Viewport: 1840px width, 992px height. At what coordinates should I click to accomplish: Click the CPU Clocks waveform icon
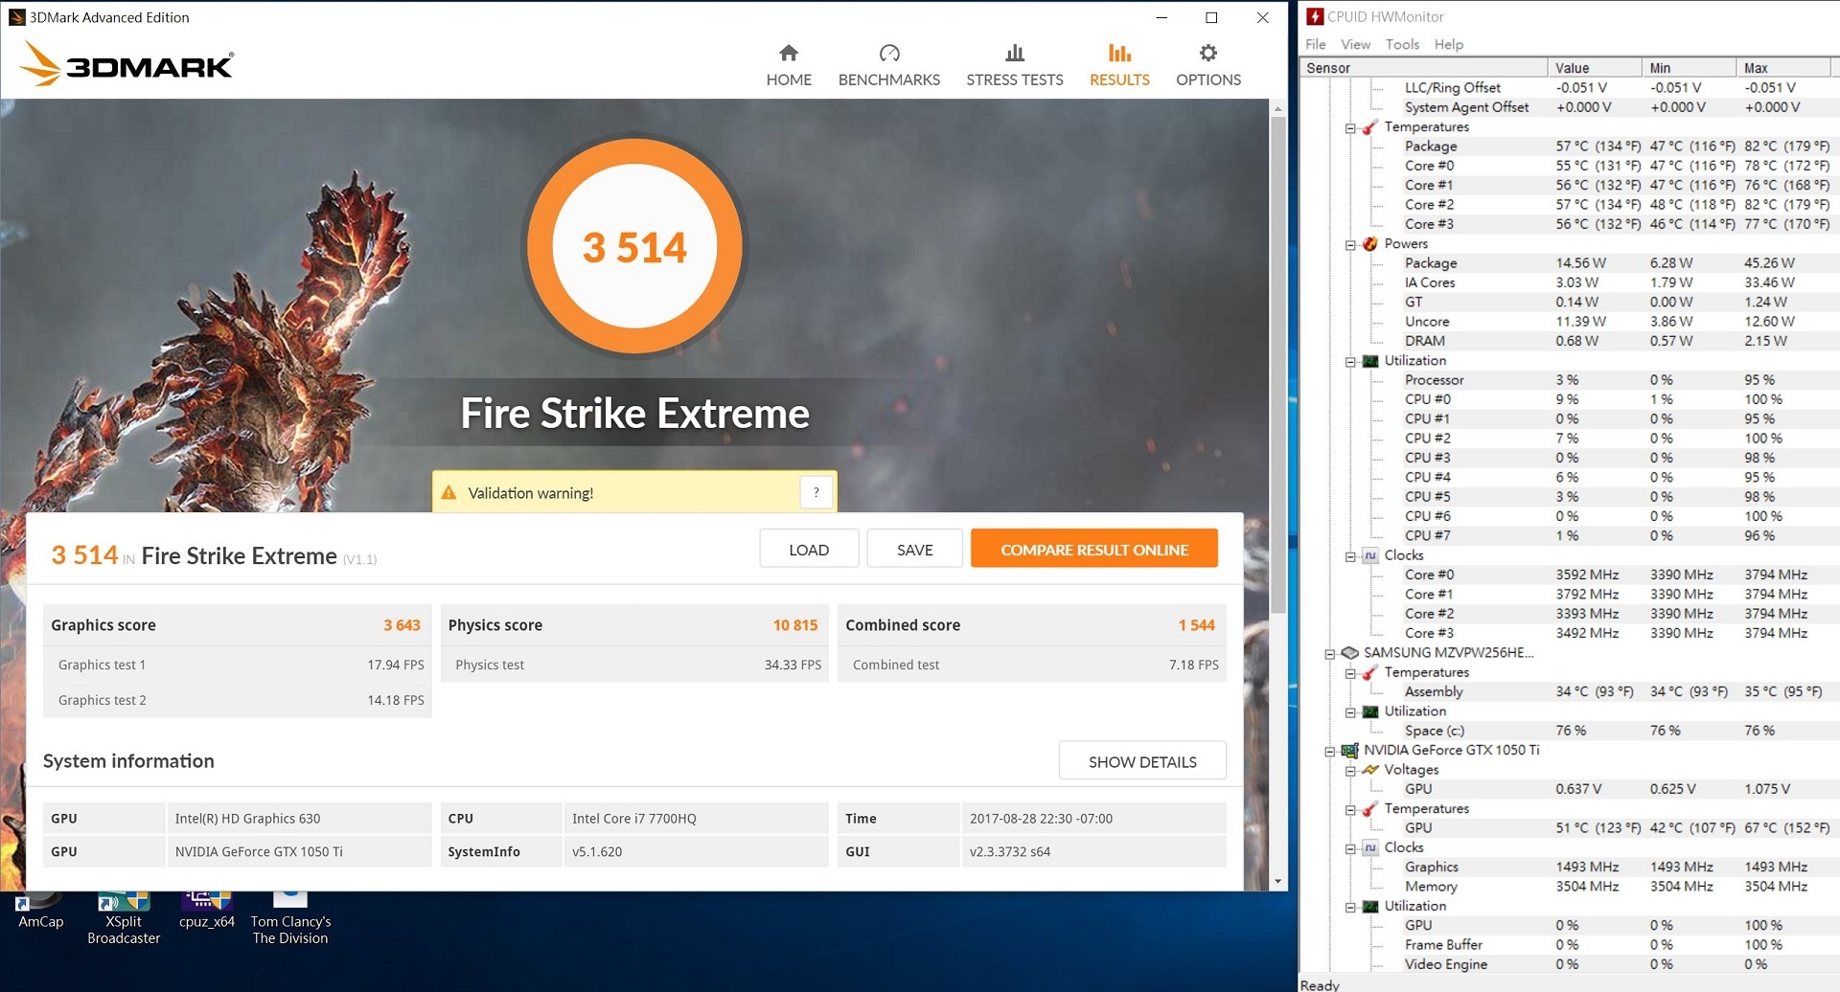click(1370, 555)
